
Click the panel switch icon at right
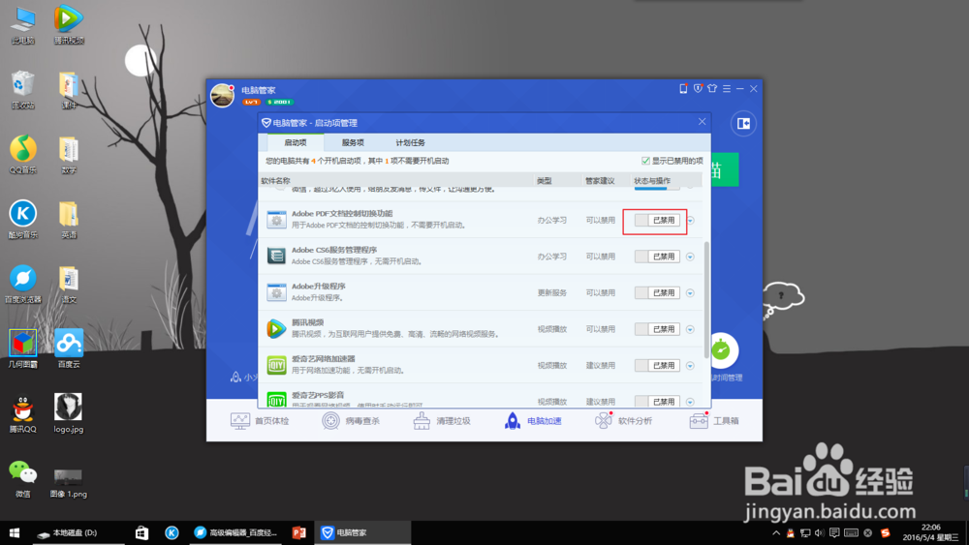click(x=743, y=124)
